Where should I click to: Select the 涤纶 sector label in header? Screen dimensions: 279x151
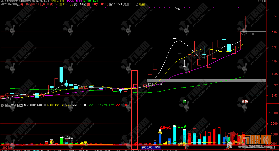(x=142, y=4)
